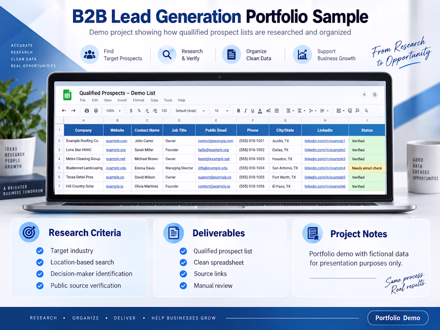Open the Edit menu

[95, 100]
